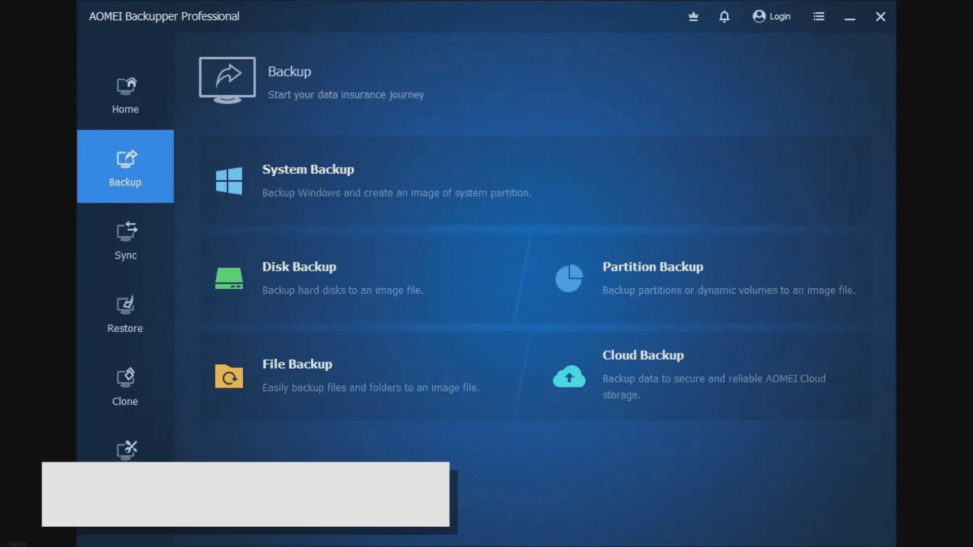Switch to the Sync sidebar section
The image size is (973, 547).
click(x=125, y=240)
